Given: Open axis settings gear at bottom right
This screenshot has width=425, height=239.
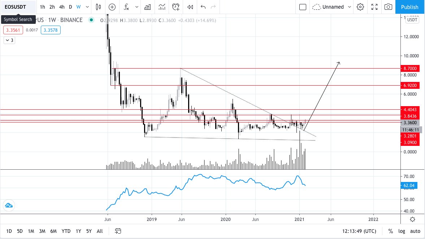Looking at the screenshot, I should click(x=412, y=219).
